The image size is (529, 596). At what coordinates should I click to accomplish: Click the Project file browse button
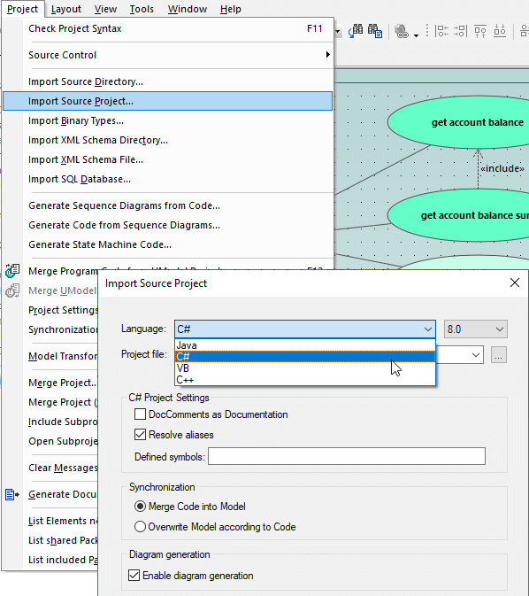point(499,355)
